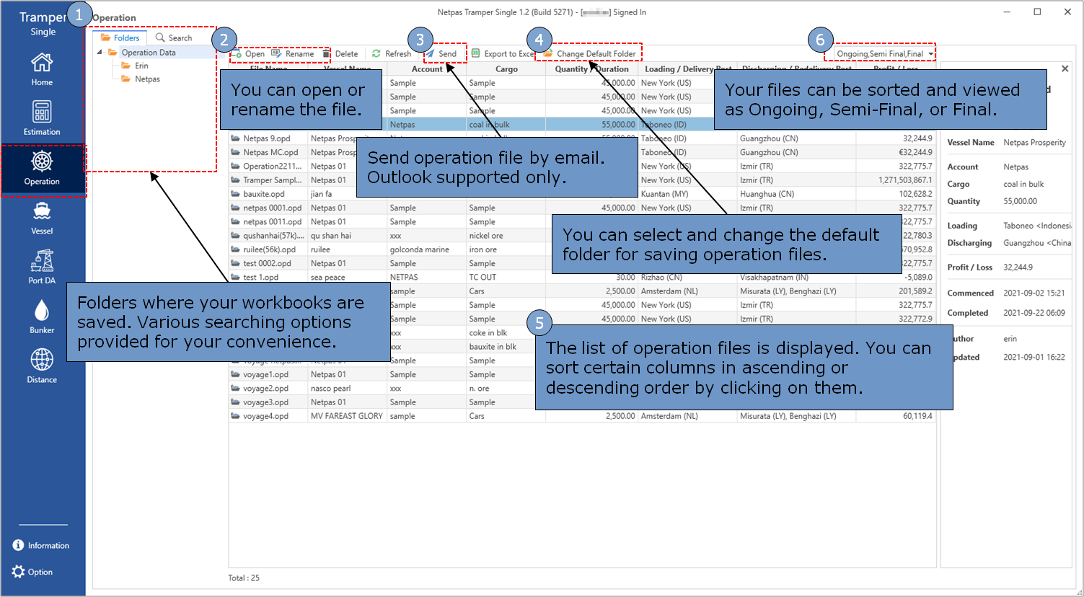This screenshot has width=1084, height=597.
Task: Open the Information page
Action: (x=41, y=546)
